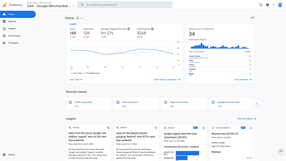Focus the property ID search field
286x161 pixels.
(125, 5)
